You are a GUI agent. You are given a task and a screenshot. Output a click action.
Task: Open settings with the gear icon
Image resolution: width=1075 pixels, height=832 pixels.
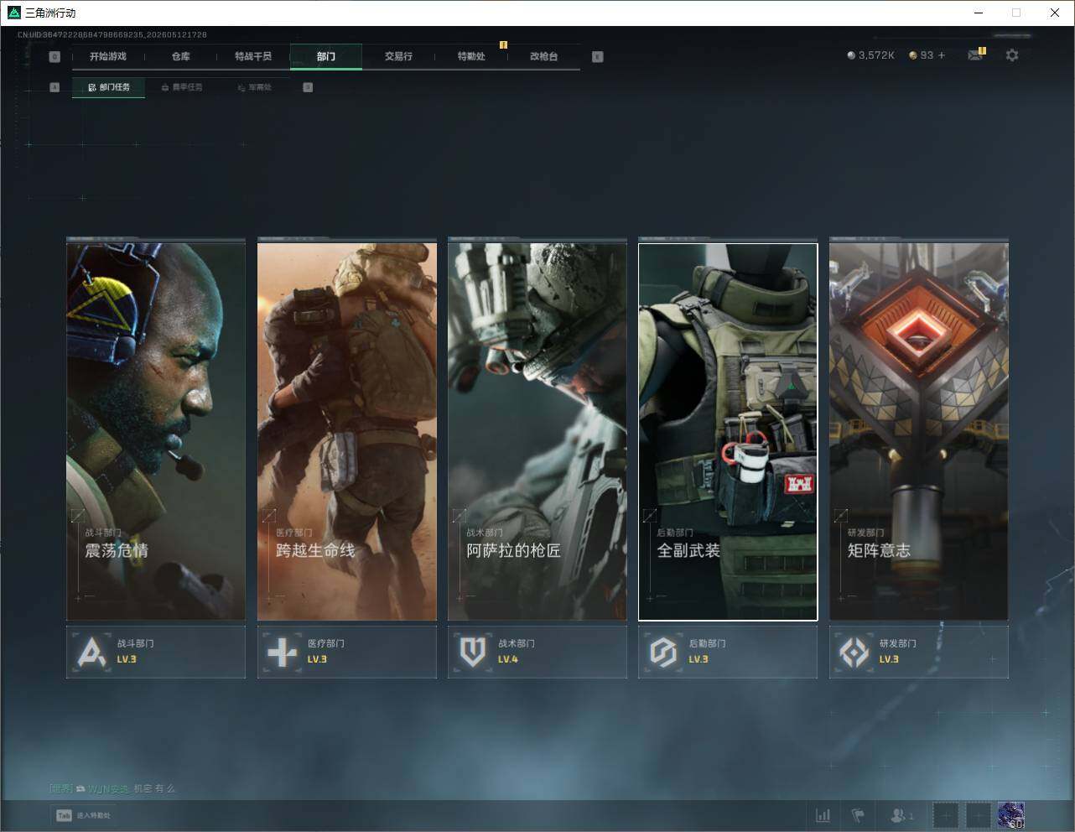[x=1012, y=55]
